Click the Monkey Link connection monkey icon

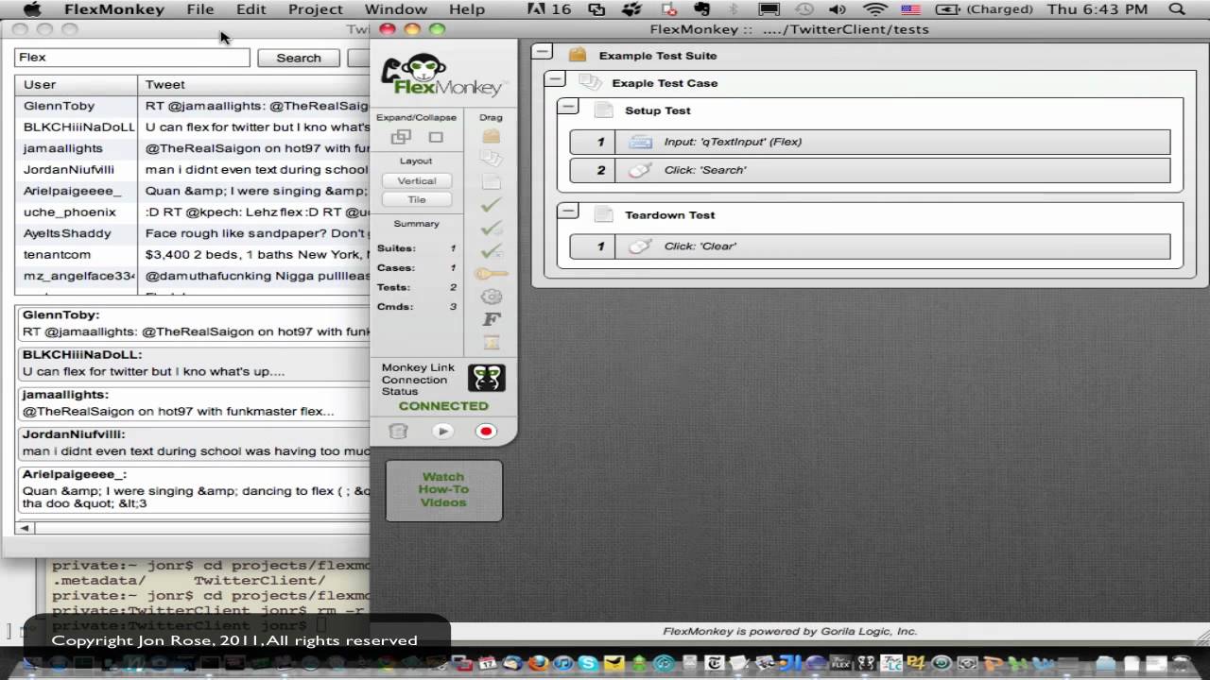487,378
